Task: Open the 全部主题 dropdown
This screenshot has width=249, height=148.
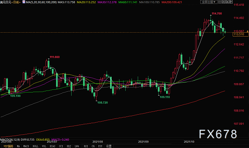Action: pos(209,2)
